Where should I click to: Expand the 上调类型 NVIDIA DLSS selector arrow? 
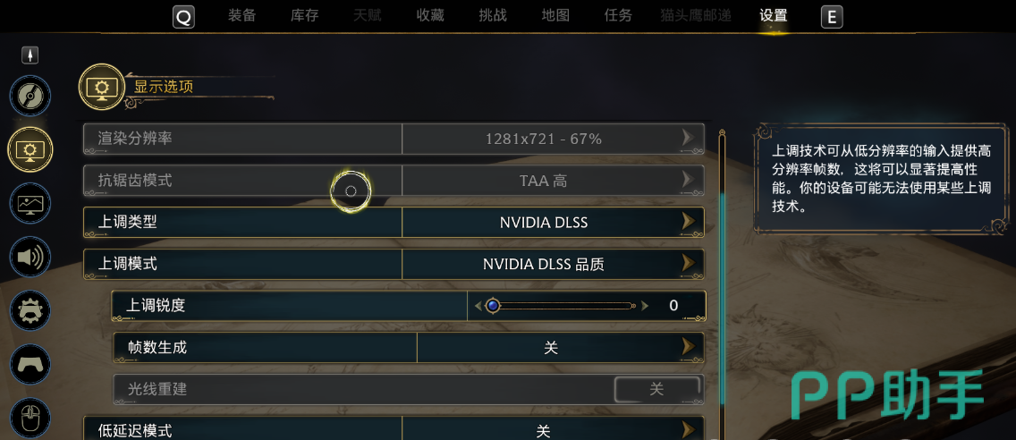pos(688,222)
